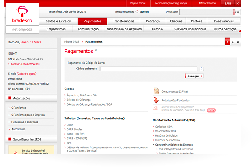The height and width of the screenshot is (167, 252).
Task: Open the Saldos e Extratos tab
Action: click(58, 21)
